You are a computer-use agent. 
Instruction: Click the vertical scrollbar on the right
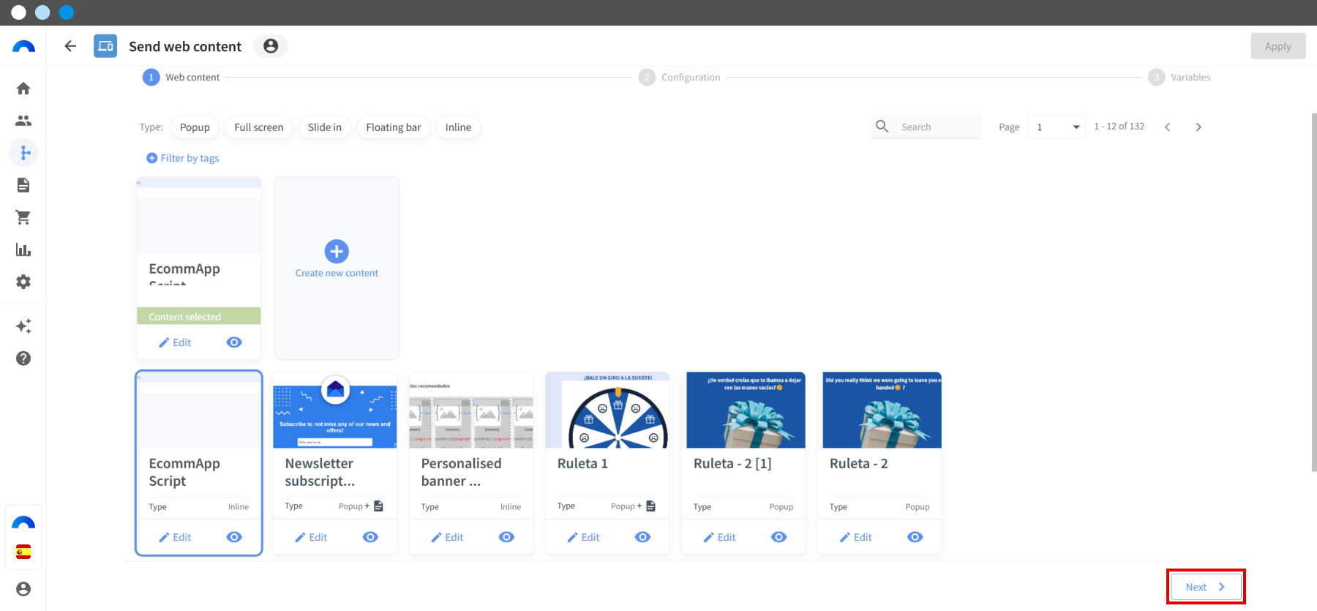click(x=1314, y=293)
